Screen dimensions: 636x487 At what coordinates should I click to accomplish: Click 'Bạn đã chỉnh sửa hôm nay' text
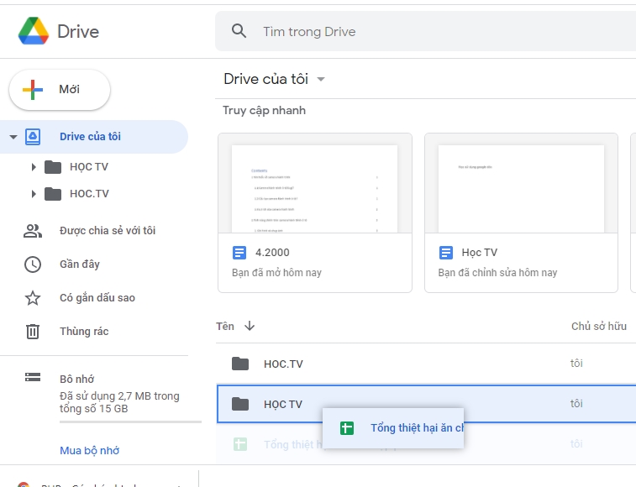(497, 273)
